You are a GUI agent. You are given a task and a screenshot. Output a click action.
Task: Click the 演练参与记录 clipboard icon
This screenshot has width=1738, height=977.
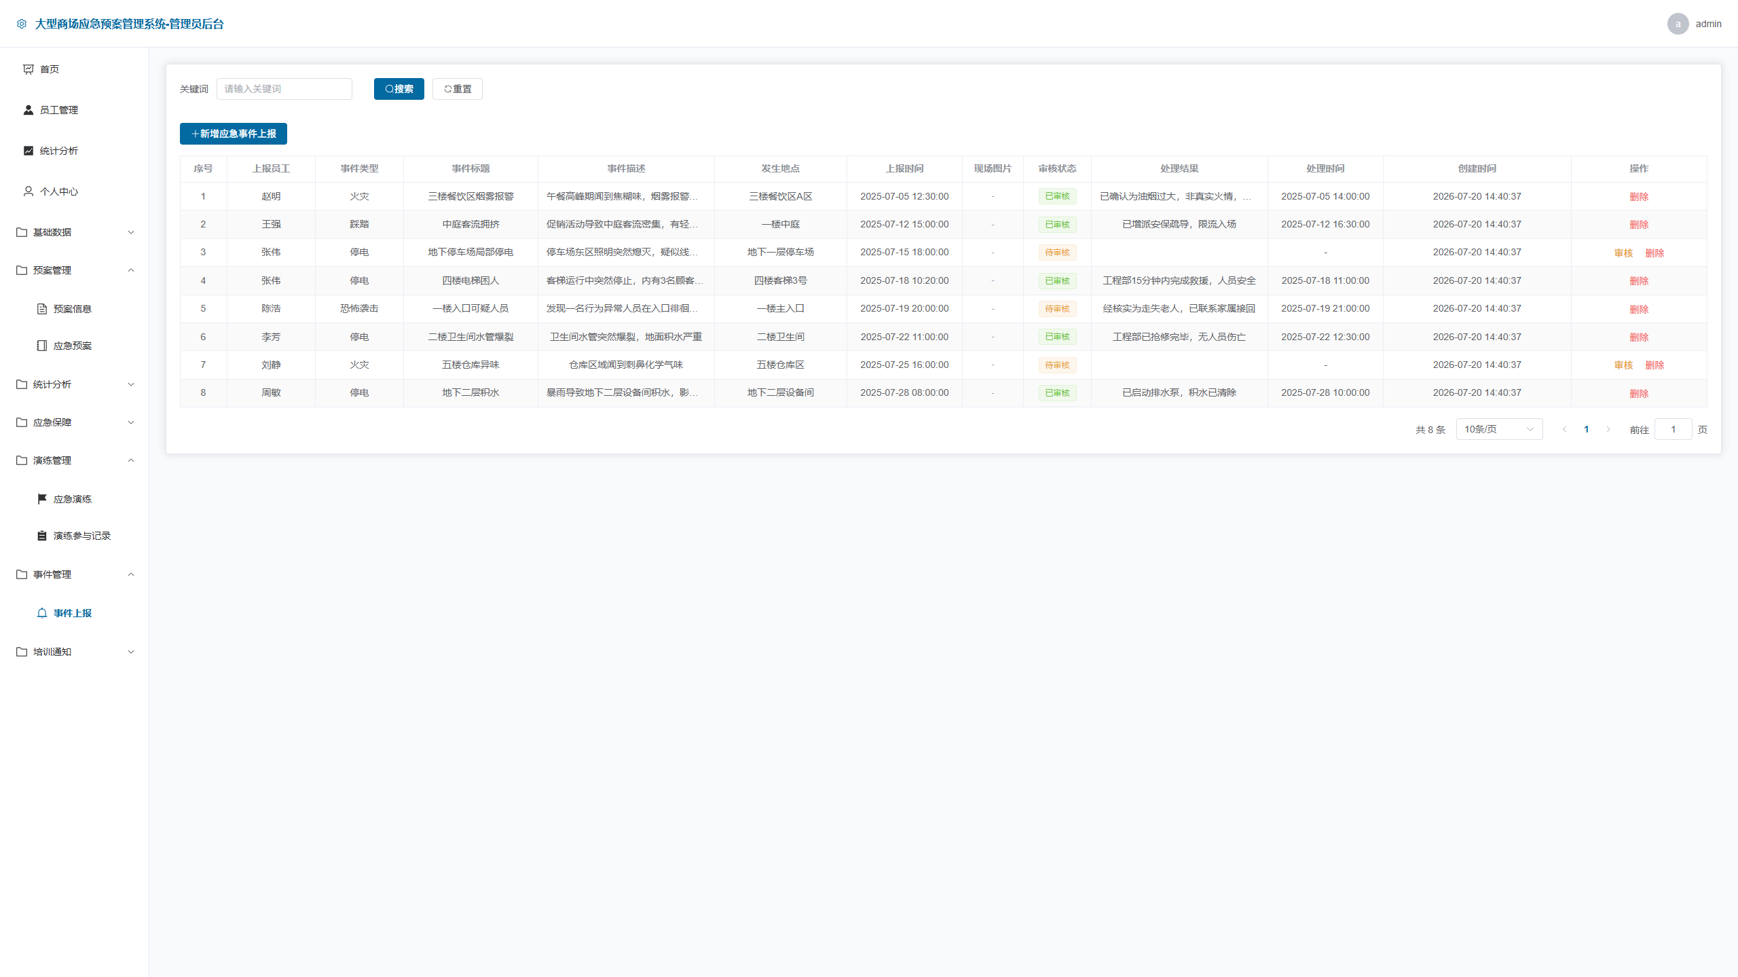point(42,536)
